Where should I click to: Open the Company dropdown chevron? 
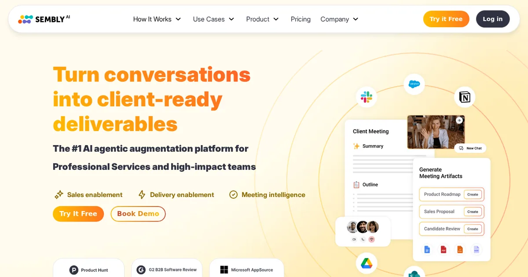[x=356, y=19]
